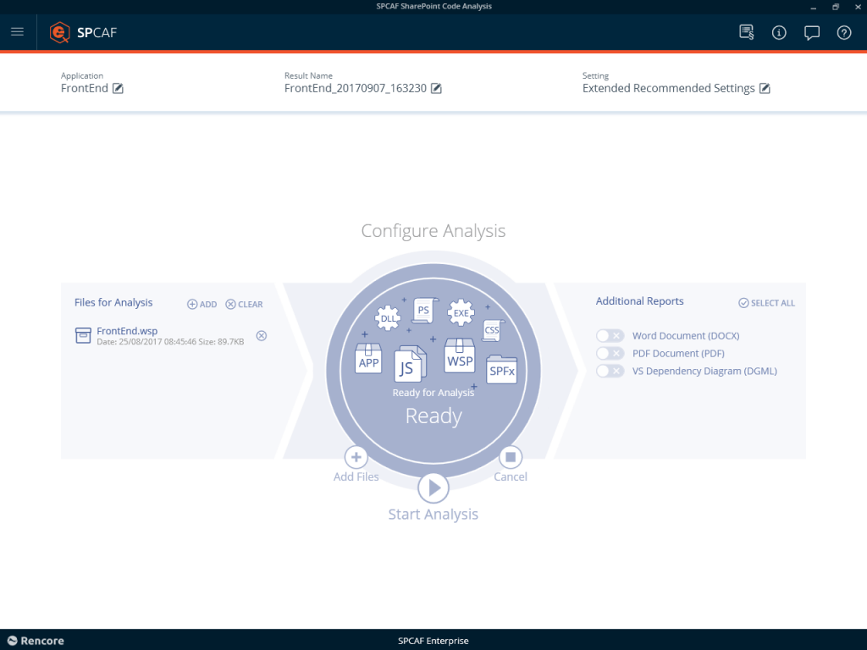Remove FrontEnd.wsp from the file list
867x650 pixels.
click(262, 335)
